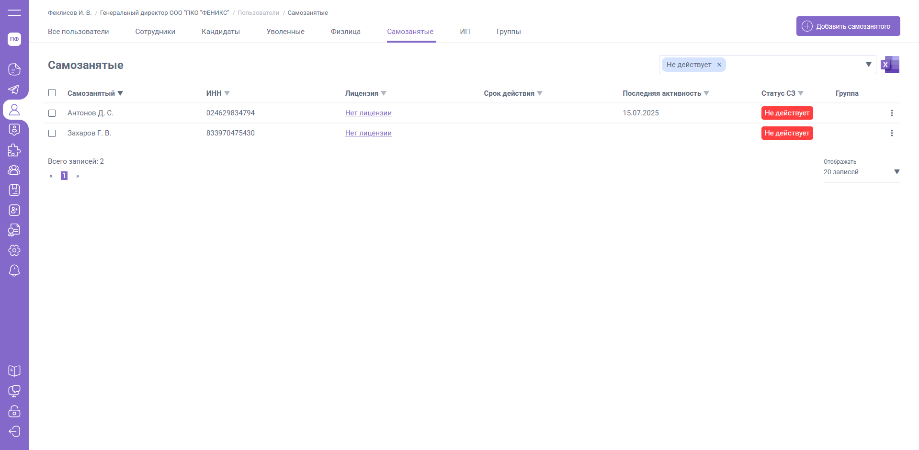919x450 pixels.
Task: Open the puzzle piece sidebar icon
Action: click(14, 150)
